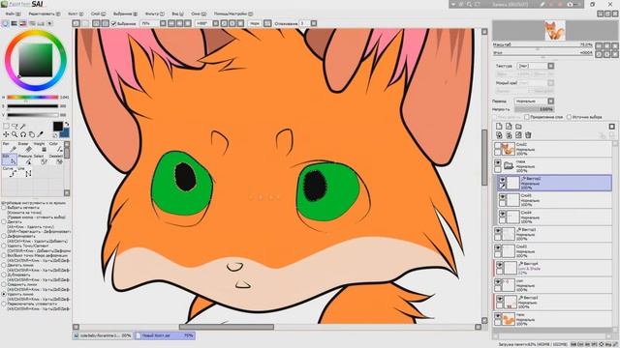Select the Слой3 layer
This screenshot has width=620, height=348.
(x=553, y=251)
